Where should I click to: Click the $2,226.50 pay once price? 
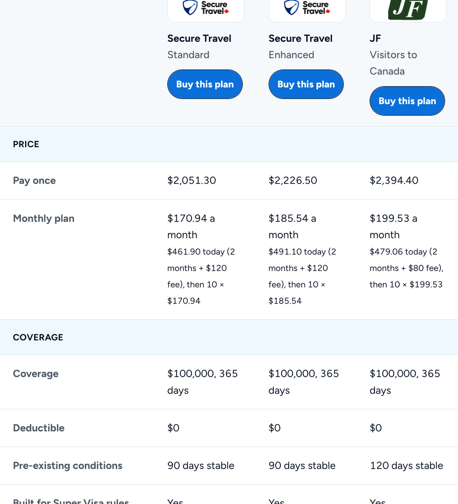293,180
